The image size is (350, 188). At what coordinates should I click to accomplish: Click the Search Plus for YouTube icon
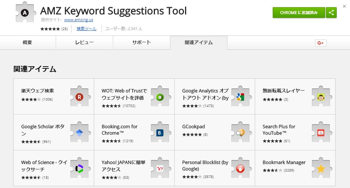click(x=321, y=132)
